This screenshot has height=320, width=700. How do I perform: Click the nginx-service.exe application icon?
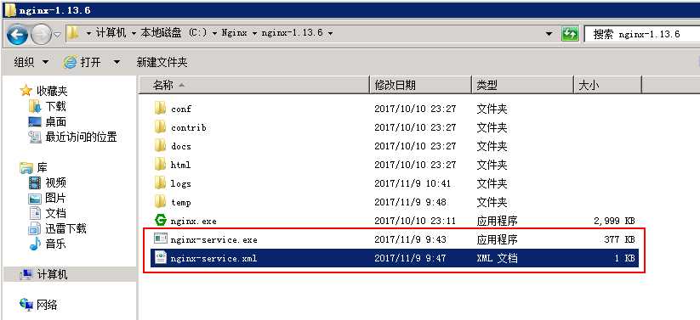[x=160, y=239]
